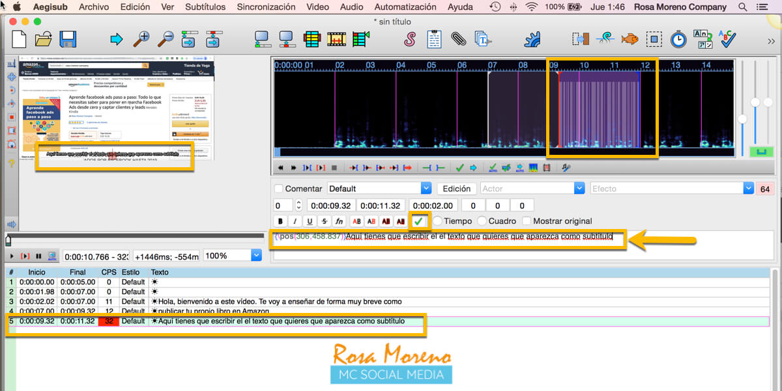Image resolution: width=782 pixels, height=391 pixels.
Task: Zoom in the video with magnifier plus
Action: (141, 39)
